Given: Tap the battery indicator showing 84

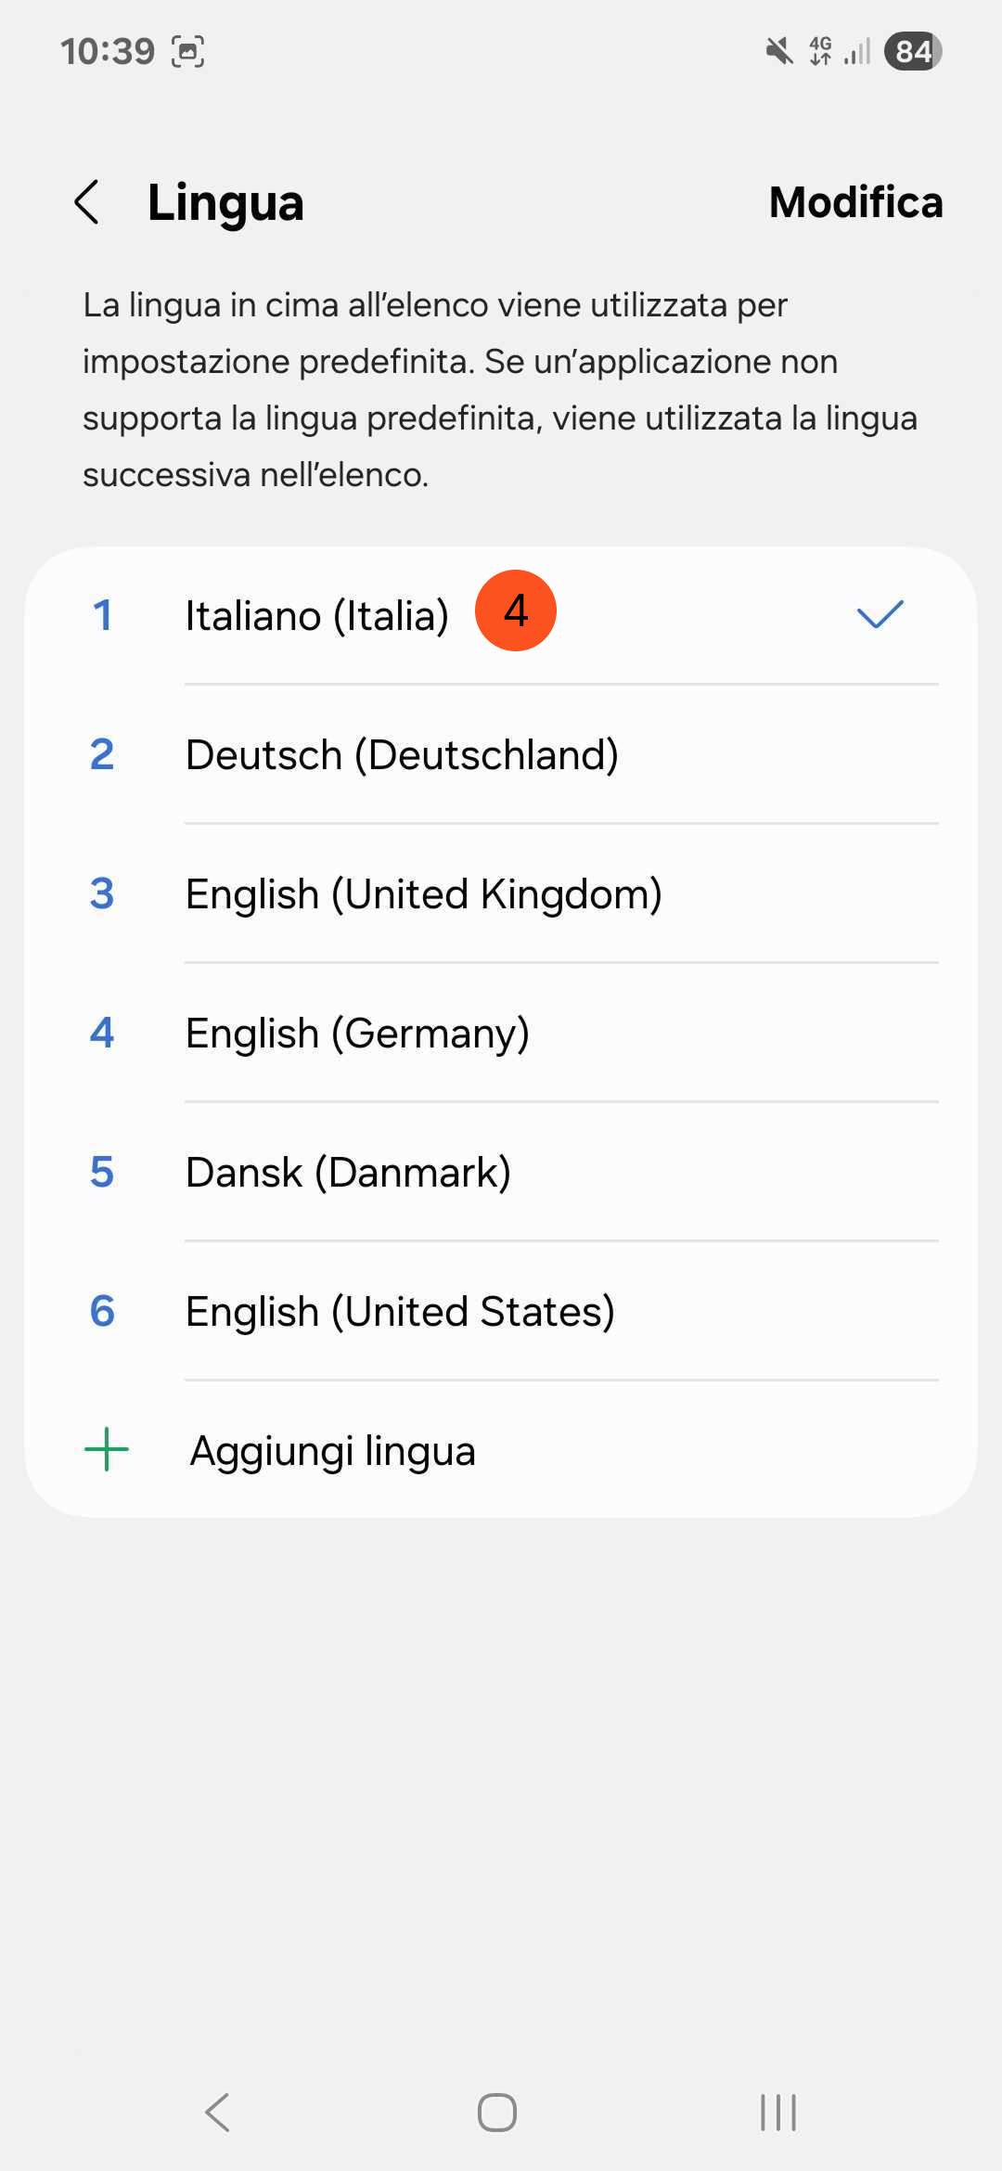Looking at the screenshot, I should click(913, 51).
